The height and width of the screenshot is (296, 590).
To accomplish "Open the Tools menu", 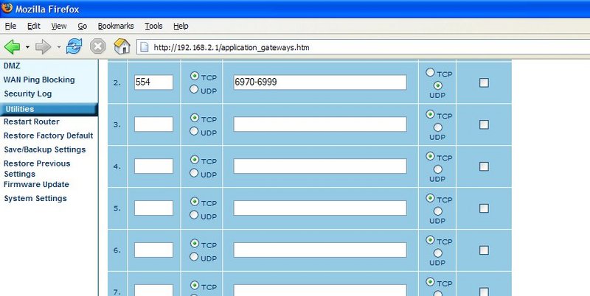I will [x=153, y=26].
